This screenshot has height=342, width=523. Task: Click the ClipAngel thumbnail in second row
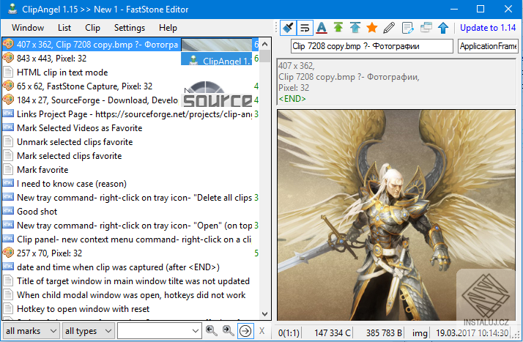[217, 59]
